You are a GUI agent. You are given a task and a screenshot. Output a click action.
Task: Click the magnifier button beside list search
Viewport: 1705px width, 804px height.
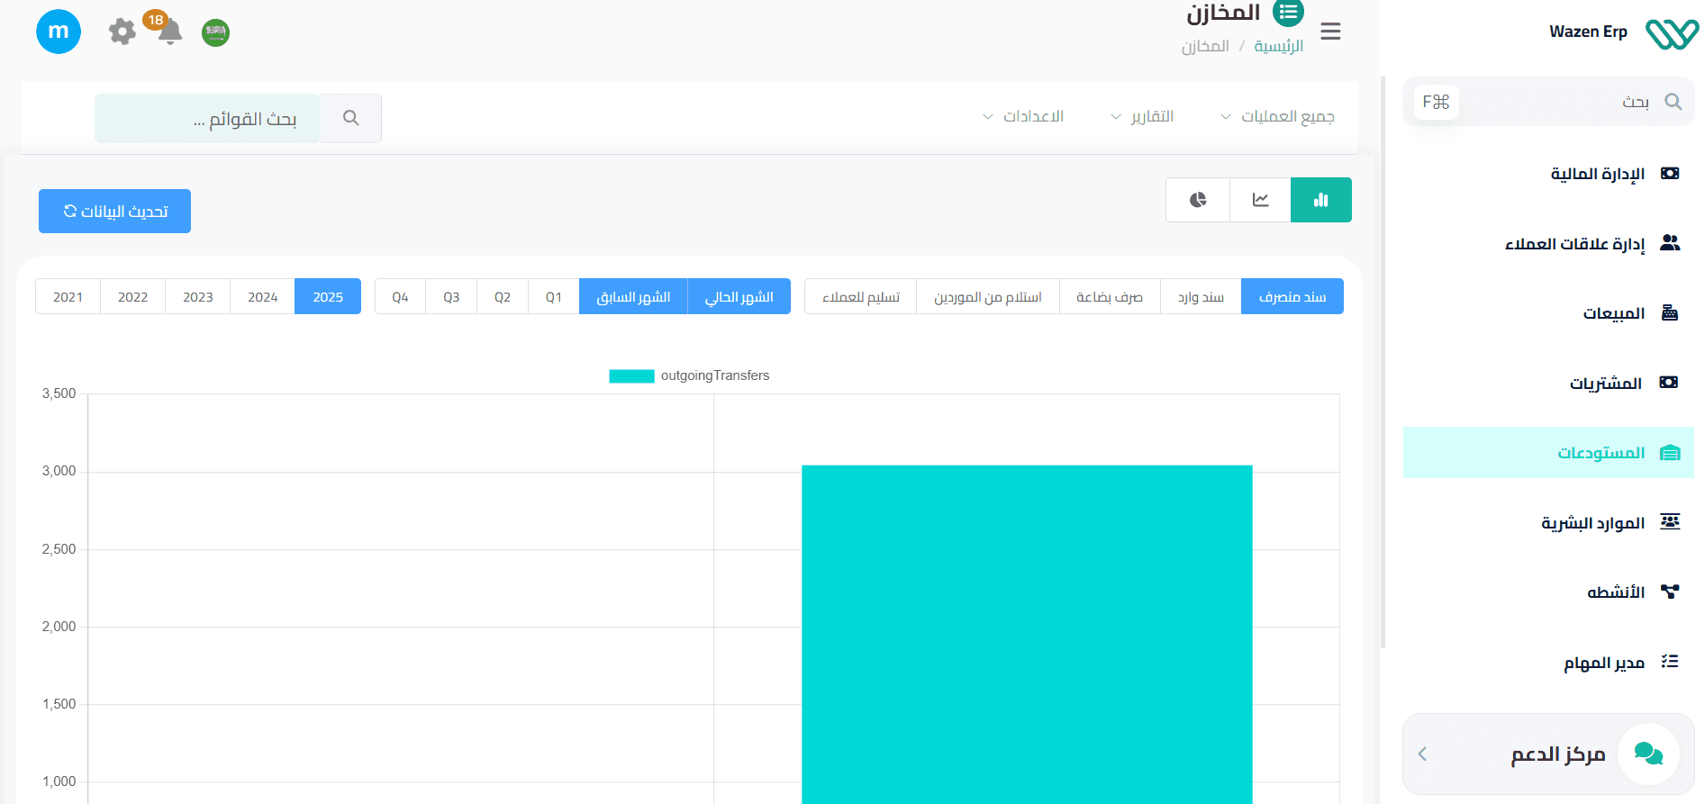351,118
